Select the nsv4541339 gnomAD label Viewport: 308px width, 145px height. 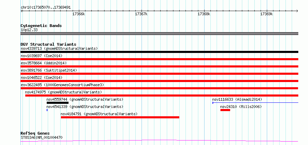coord(85,107)
